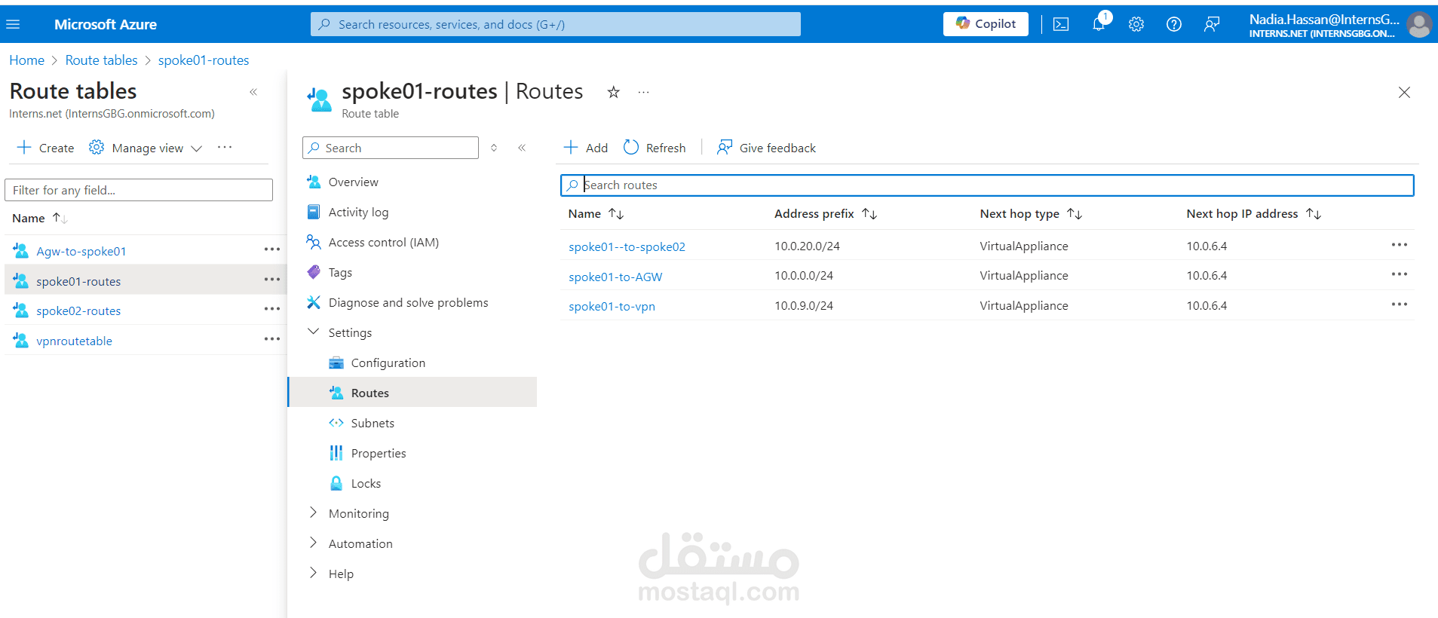
Task: Click Create to add a route table
Action: [x=45, y=148]
